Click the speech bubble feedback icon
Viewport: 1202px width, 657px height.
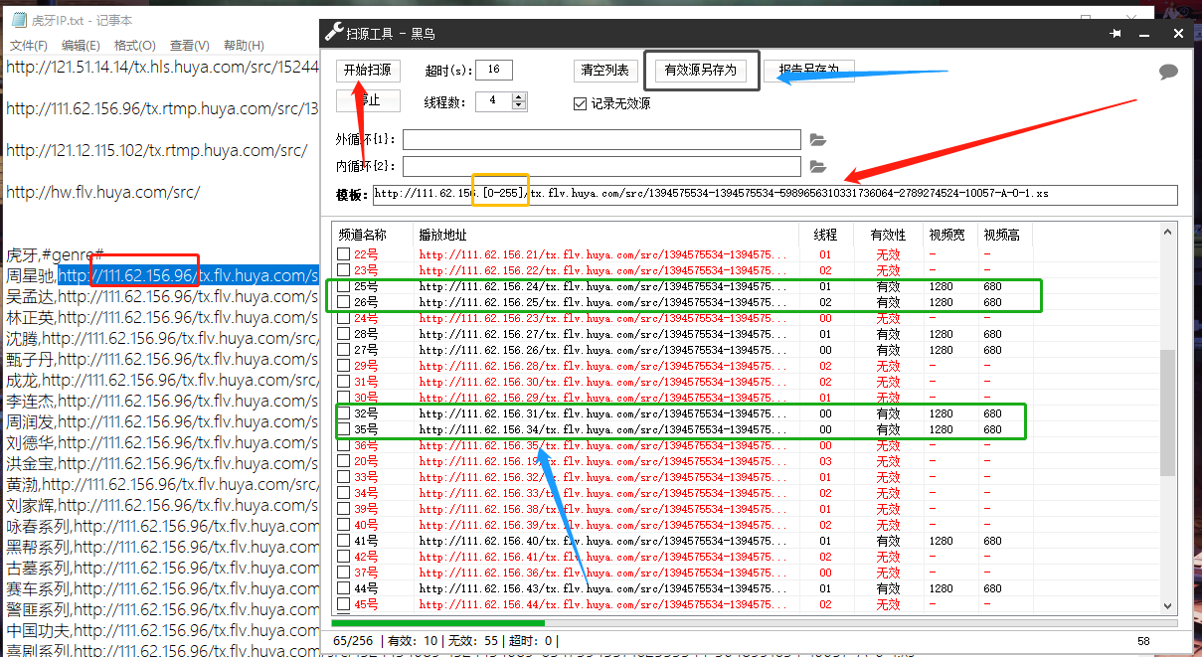coord(1168,72)
